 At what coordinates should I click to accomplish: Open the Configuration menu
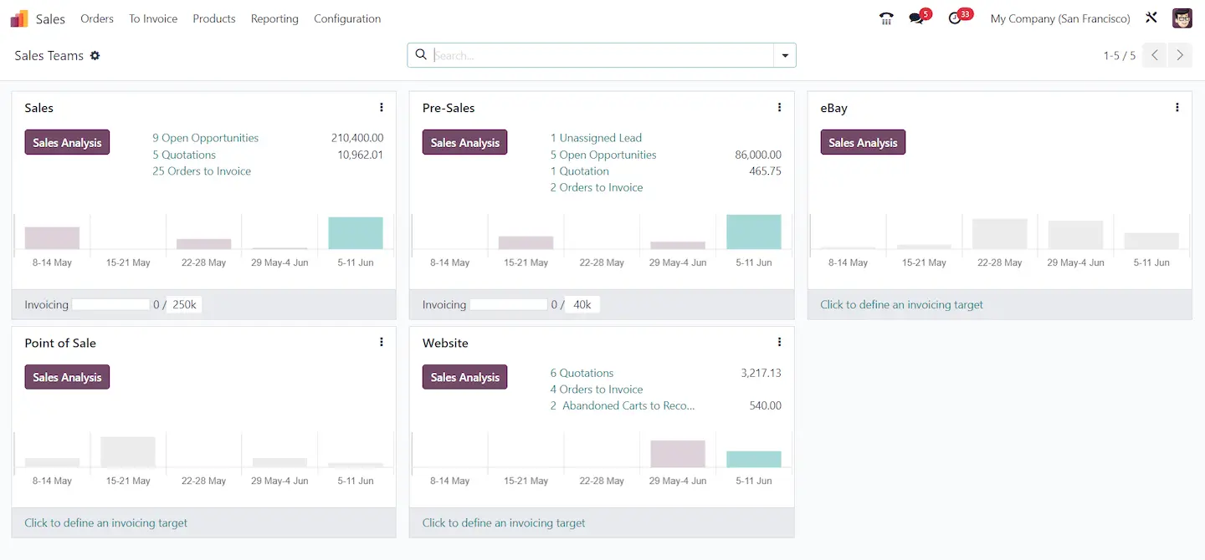pyautogui.click(x=347, y=18)
